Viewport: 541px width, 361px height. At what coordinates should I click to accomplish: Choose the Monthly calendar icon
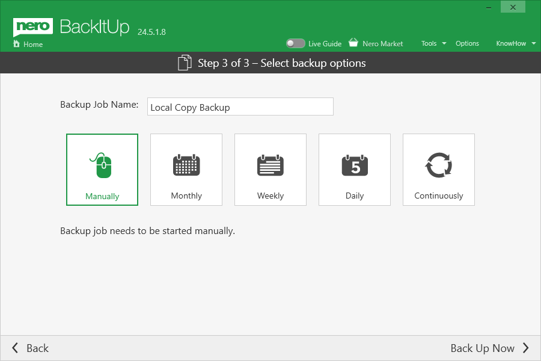click(x=186, y=165)
